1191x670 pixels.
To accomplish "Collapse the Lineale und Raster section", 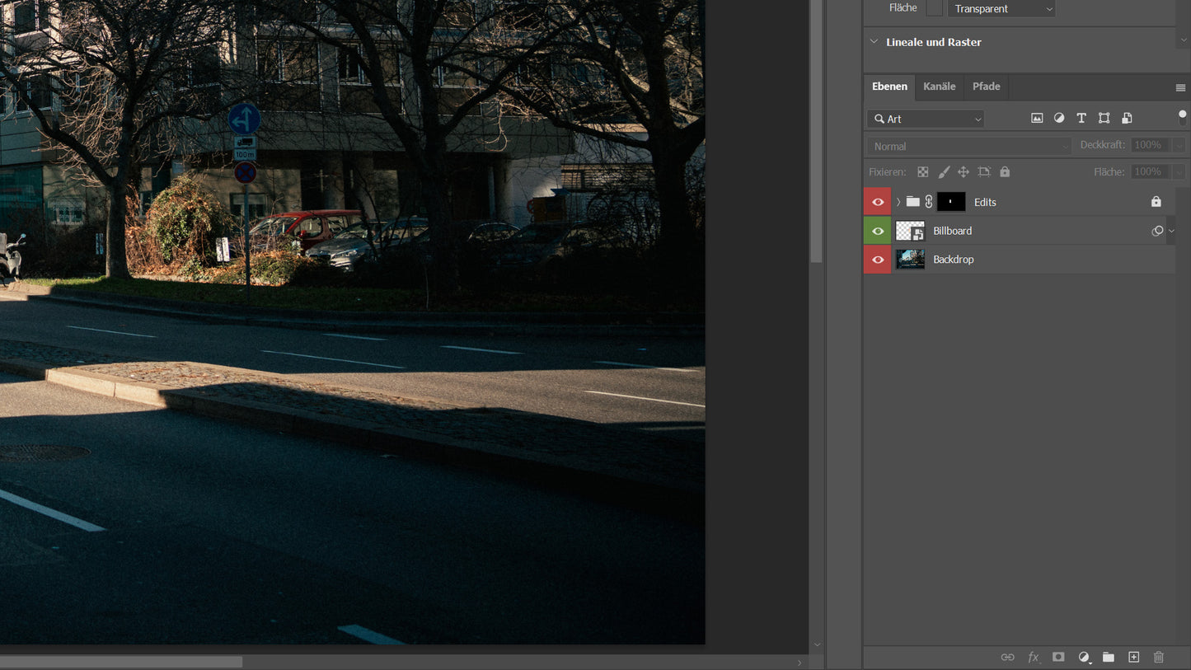I will [x=874, y=42].
